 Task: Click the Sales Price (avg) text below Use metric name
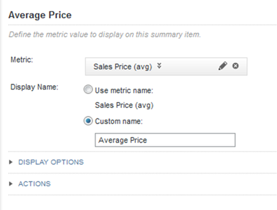coord(124,105)
